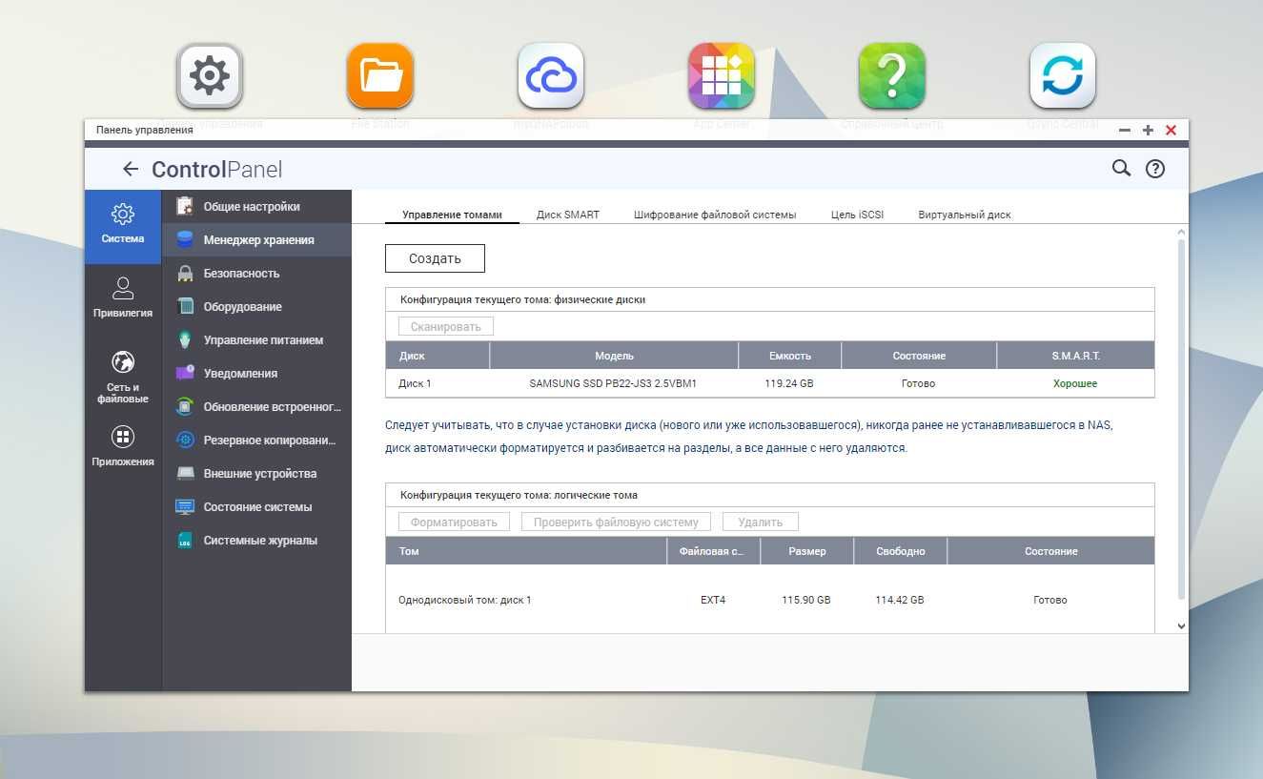Open Внешние устройства item
Screen dimensions: 1263x779
[x=257, y=474]
